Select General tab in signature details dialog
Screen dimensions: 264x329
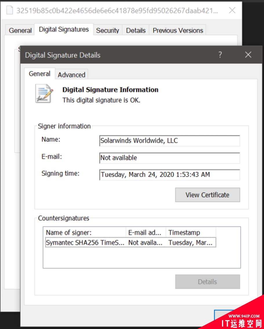pyautogui.click(x=39, y=74)
